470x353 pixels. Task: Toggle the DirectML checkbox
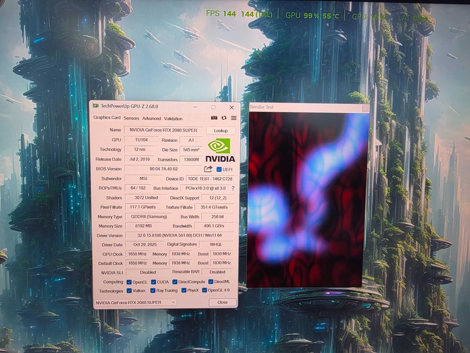[211, 281]
